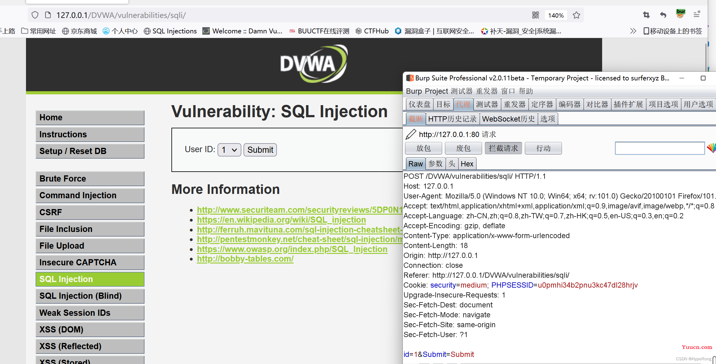The height and width of the screenshot is (364, 716).
Task: Open the 定序器 sequencer tab
Action: (542, 105)
